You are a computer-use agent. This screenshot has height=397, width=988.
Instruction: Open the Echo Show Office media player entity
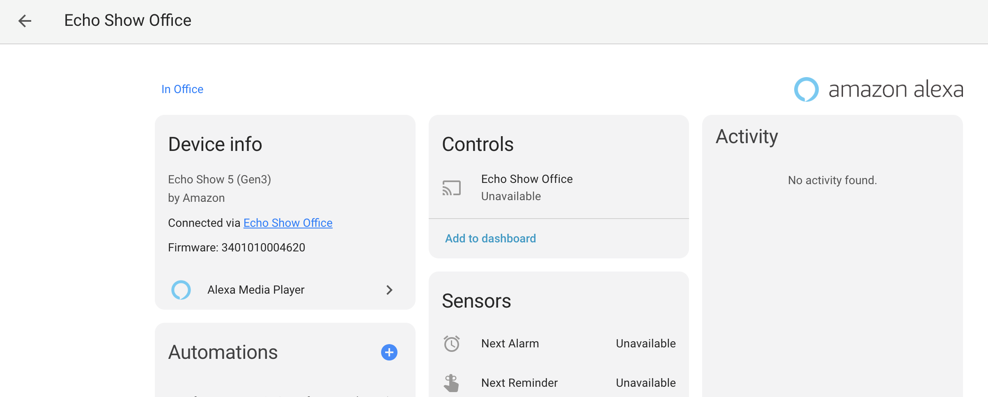coord(527,179)
